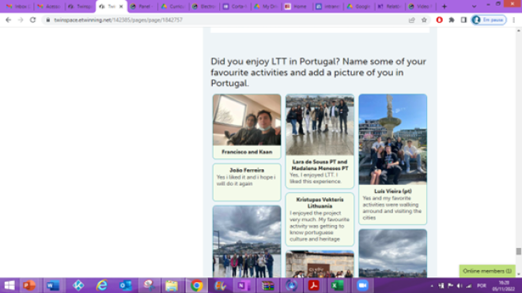Click the network signal tray icon
The height and width of the screenshot is (293, 522).
pyautogui.click(x=469, y=286)
